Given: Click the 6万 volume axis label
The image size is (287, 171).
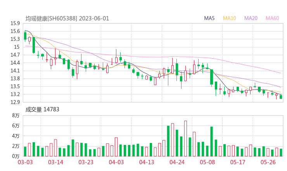Looking at the screenshot, I should click(16, 126).
